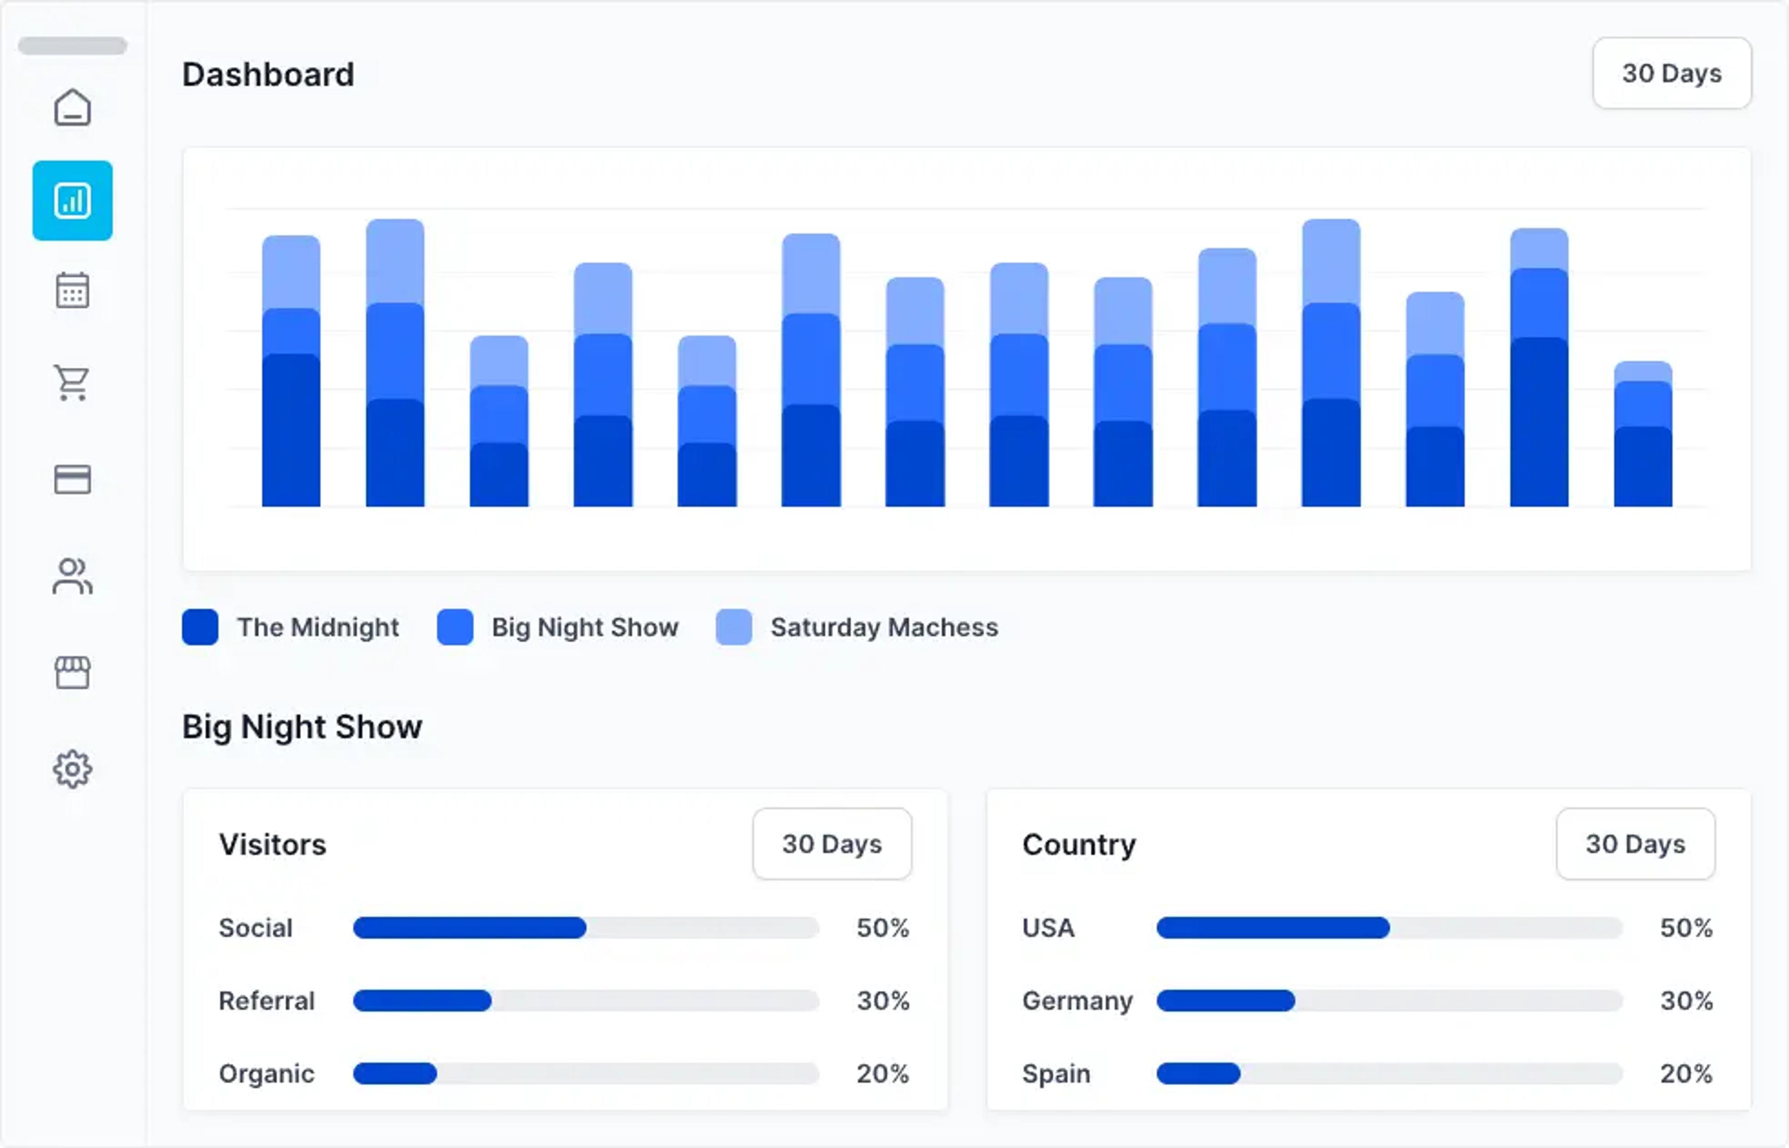This screenshot has height=1148, width=1789.
Task: Open the shopping cart icon
Action: 72,383
